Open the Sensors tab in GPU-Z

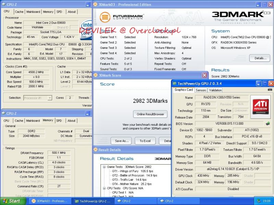click(x=201, y=90)
